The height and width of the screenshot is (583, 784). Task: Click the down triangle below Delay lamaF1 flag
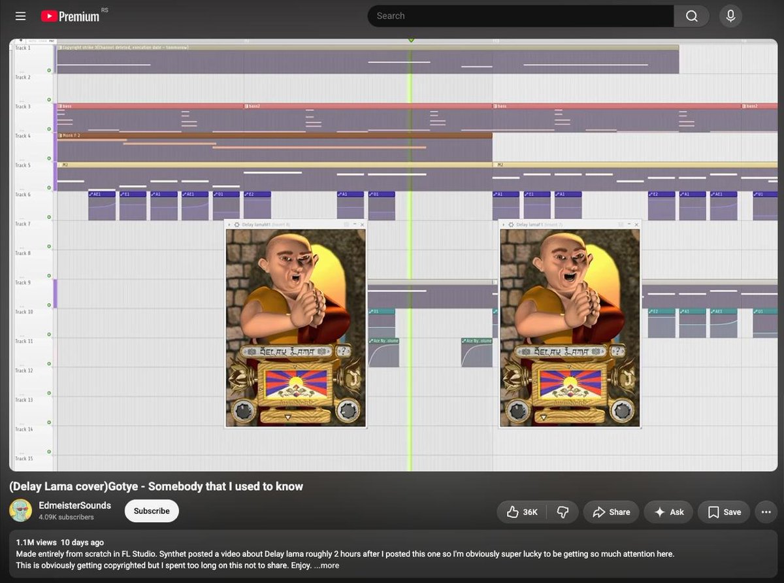543,417
